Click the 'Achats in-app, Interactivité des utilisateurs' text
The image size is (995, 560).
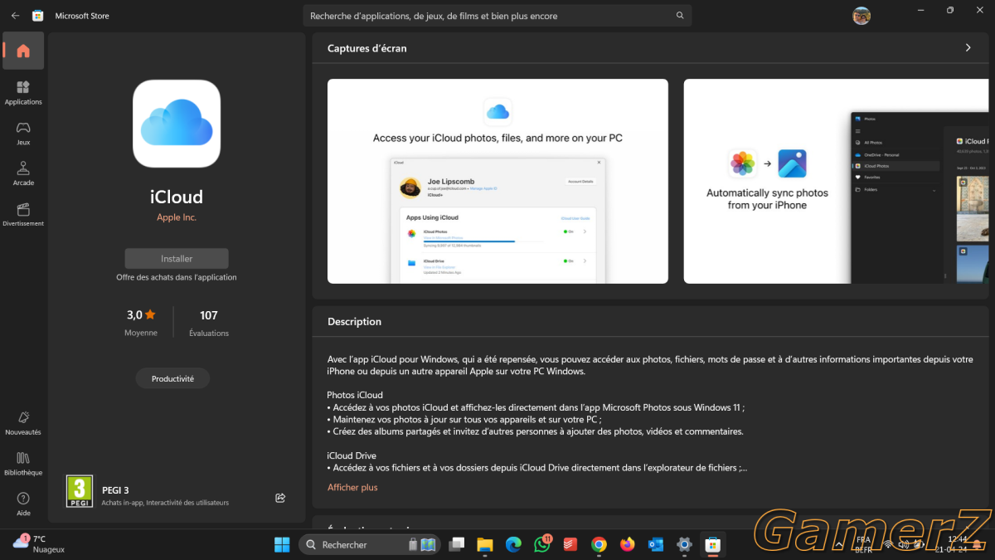click(x=165, y=503)
